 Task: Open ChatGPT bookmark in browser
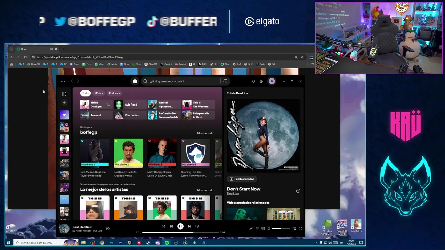pos(151,64)
